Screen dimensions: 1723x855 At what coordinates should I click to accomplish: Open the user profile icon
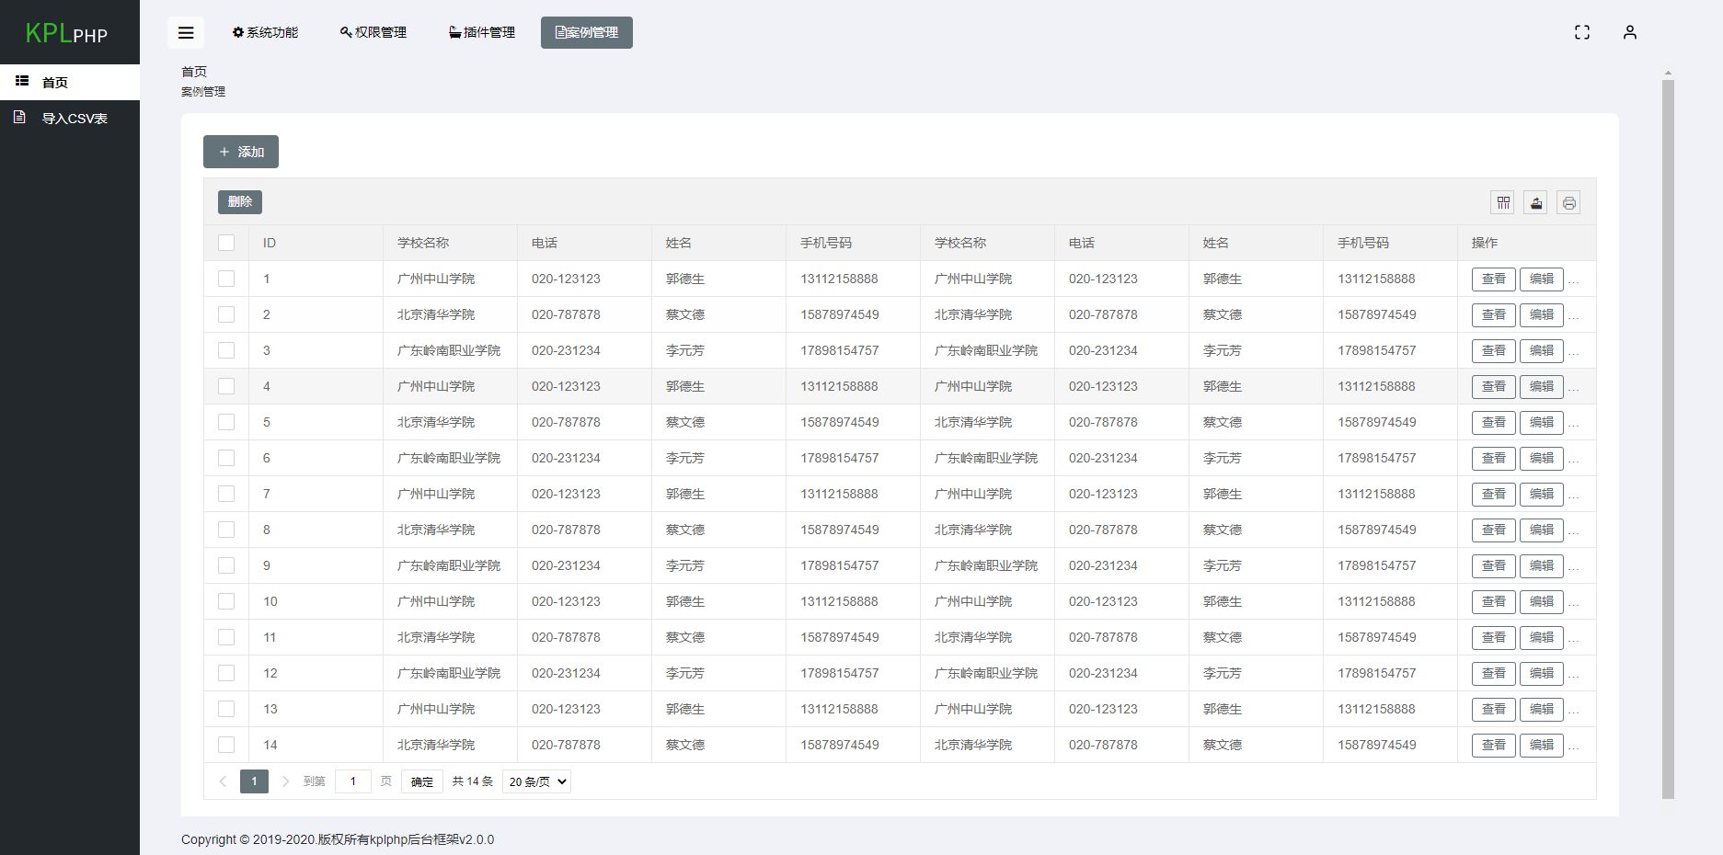coord(1630,32)
